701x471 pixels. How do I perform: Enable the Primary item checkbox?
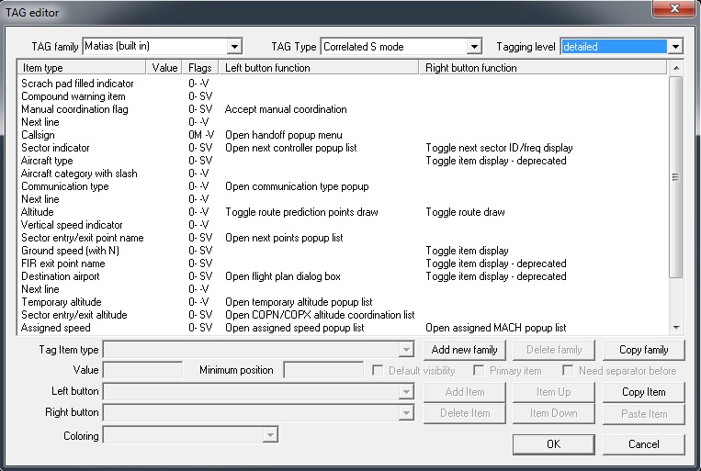(x=479, y=371)
